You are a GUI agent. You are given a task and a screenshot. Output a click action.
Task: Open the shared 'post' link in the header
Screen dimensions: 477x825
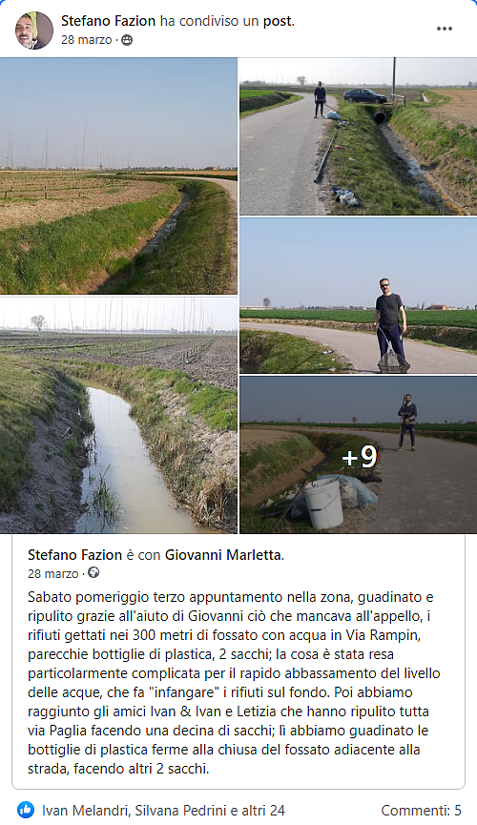[277, 22]
